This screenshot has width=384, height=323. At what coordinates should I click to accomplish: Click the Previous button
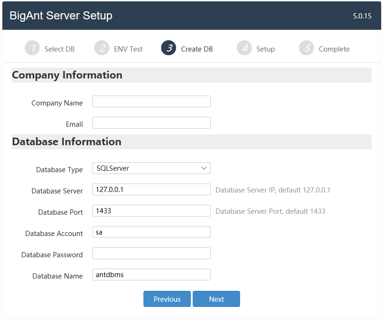click(x=167, y=299)
